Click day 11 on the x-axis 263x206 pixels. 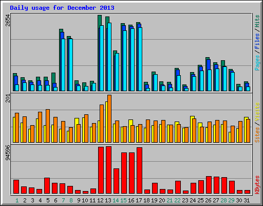pos(92,200)
